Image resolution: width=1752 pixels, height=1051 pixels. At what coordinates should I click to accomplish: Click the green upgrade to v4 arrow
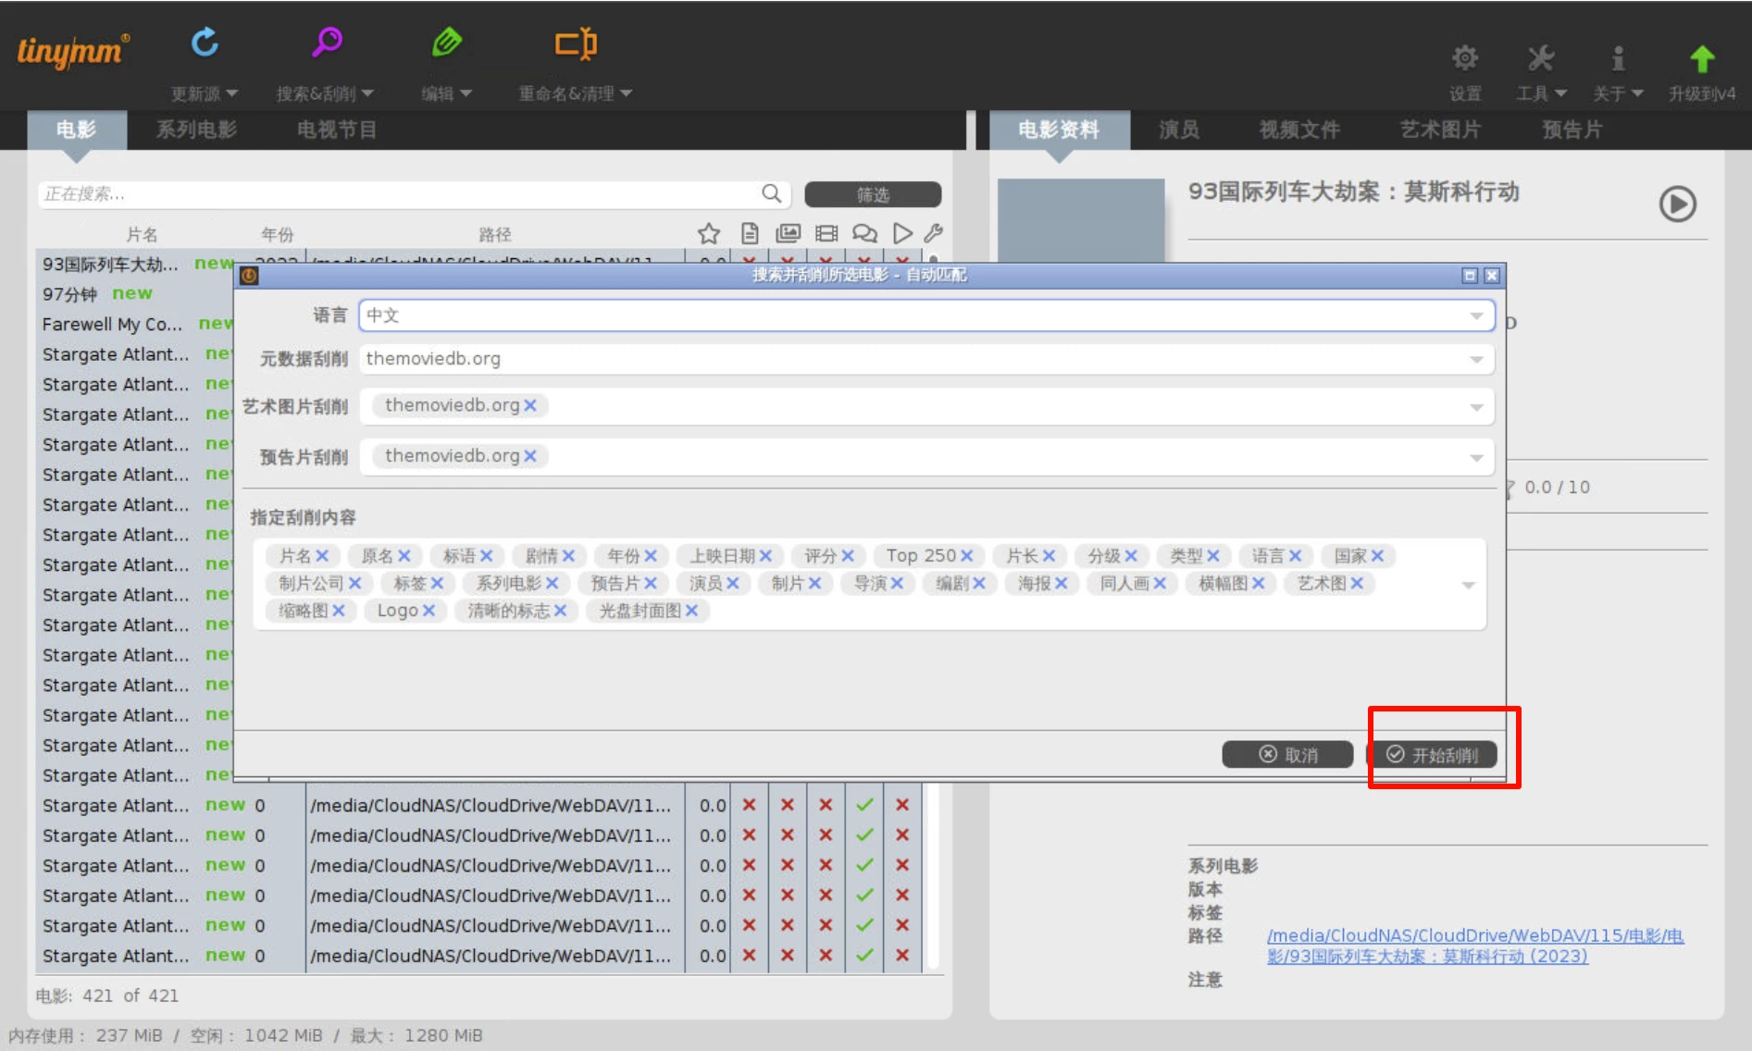(x=1701, y=59)
